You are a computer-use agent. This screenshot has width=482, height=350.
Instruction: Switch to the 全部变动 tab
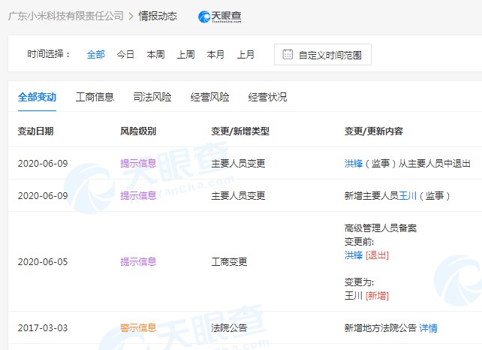tap(37, 97)
